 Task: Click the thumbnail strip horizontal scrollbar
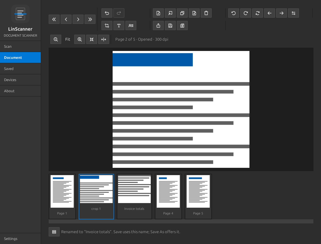181,221
